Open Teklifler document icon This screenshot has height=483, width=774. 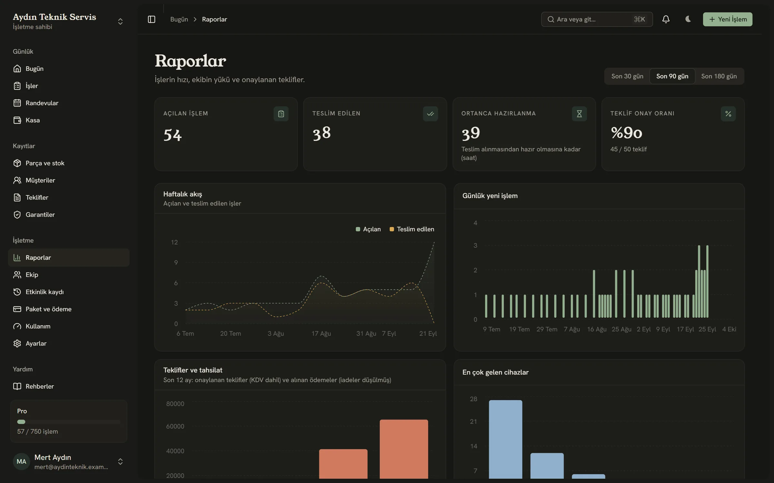coord(17,197)
